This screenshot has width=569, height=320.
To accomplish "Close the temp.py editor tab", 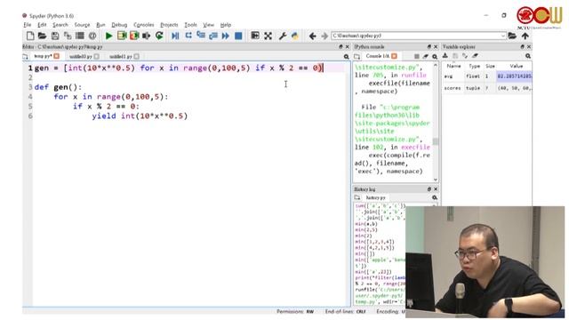I will (x=57, y=56).
